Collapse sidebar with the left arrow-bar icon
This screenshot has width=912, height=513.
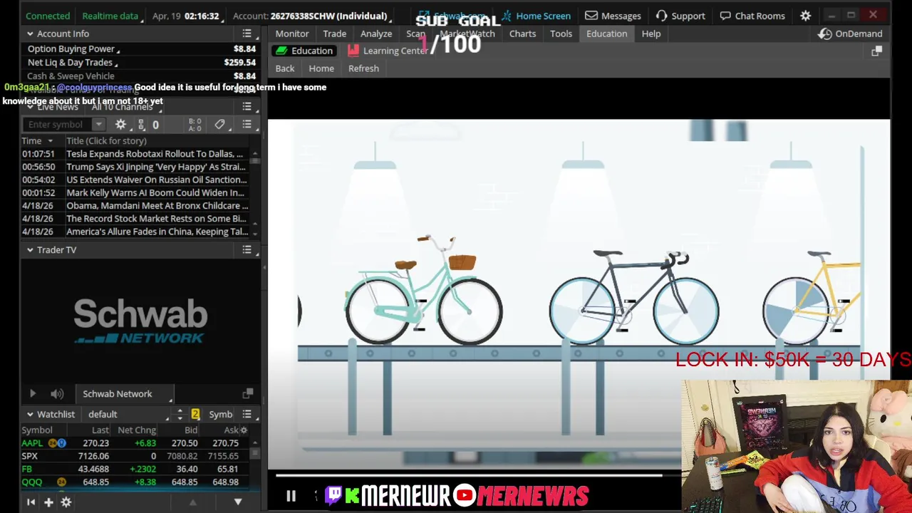coord(31,502)
